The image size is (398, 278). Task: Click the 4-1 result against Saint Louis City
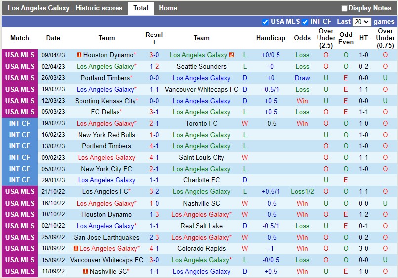tap(154, 157)
